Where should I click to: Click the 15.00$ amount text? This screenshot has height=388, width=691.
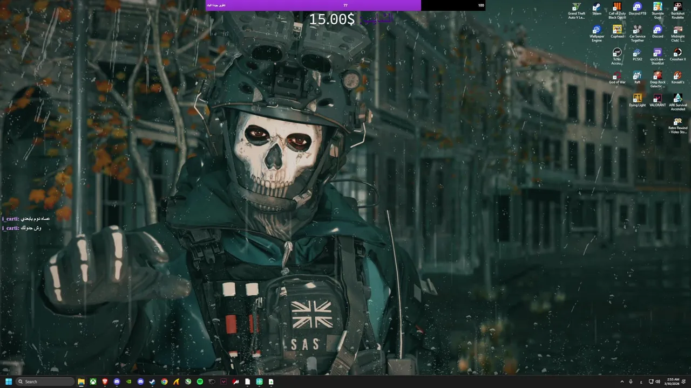tap(331, 19)
